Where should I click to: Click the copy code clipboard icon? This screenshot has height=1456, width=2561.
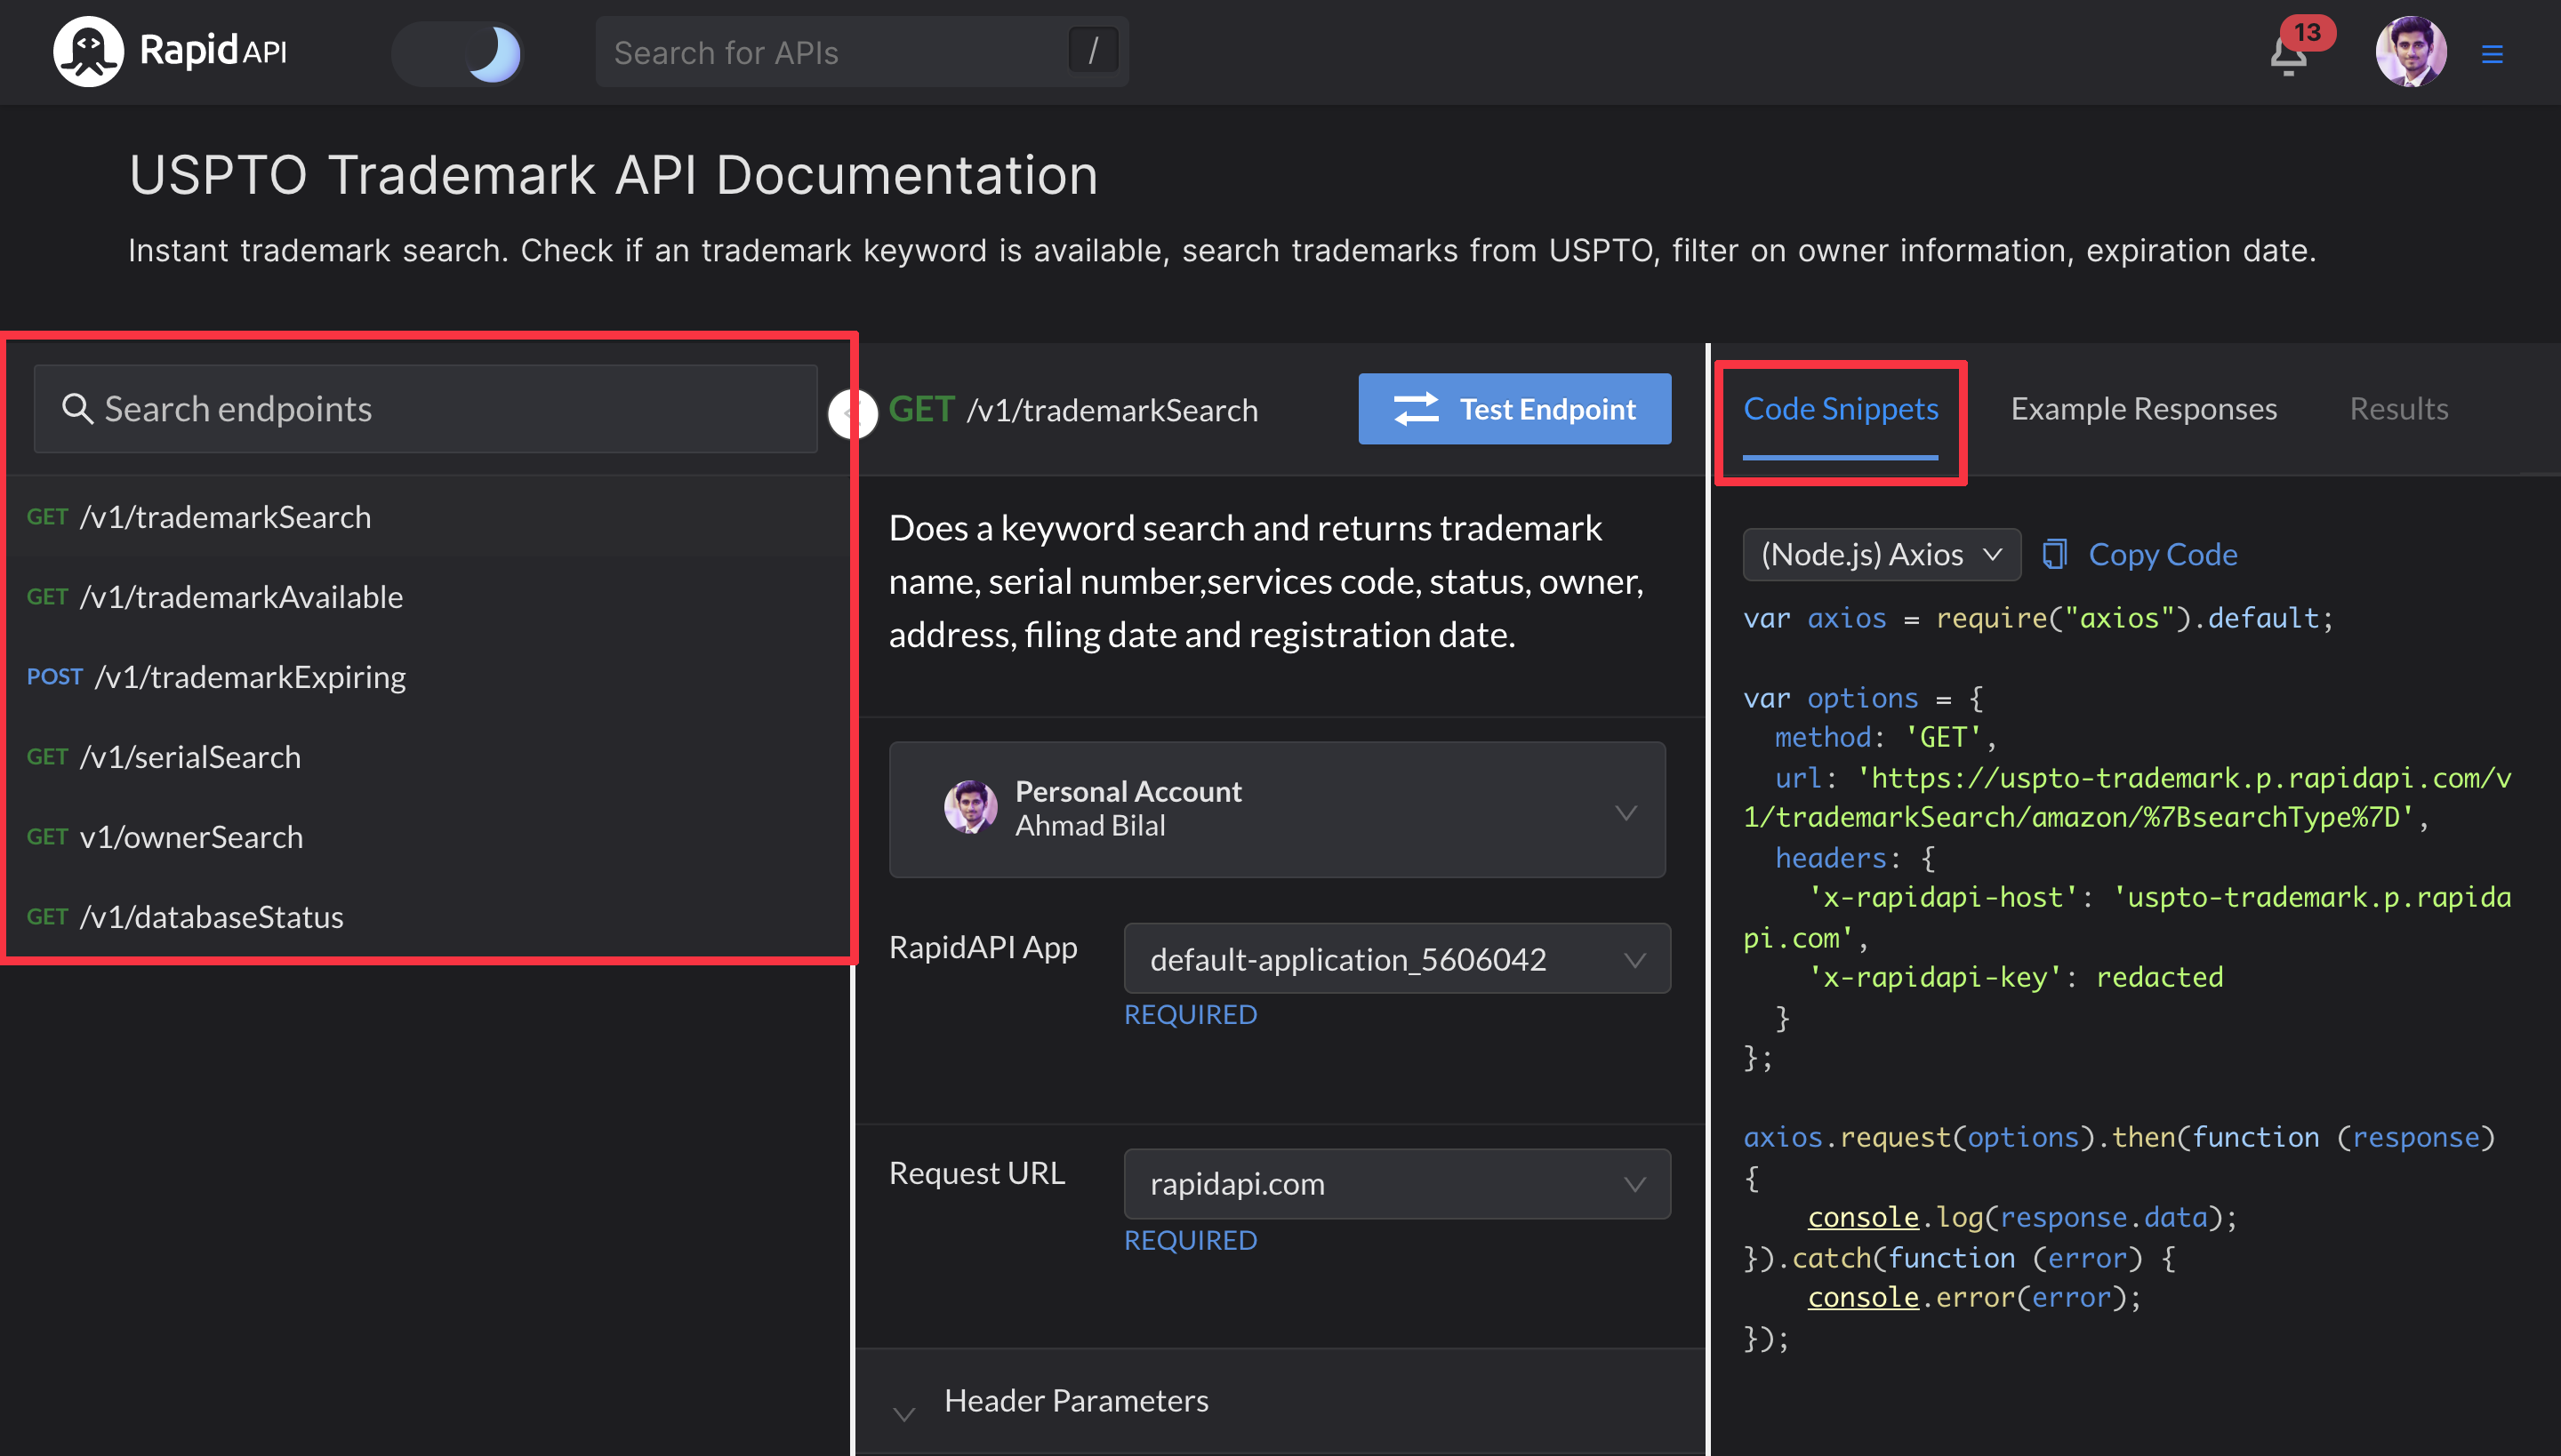coord(2055,554)
